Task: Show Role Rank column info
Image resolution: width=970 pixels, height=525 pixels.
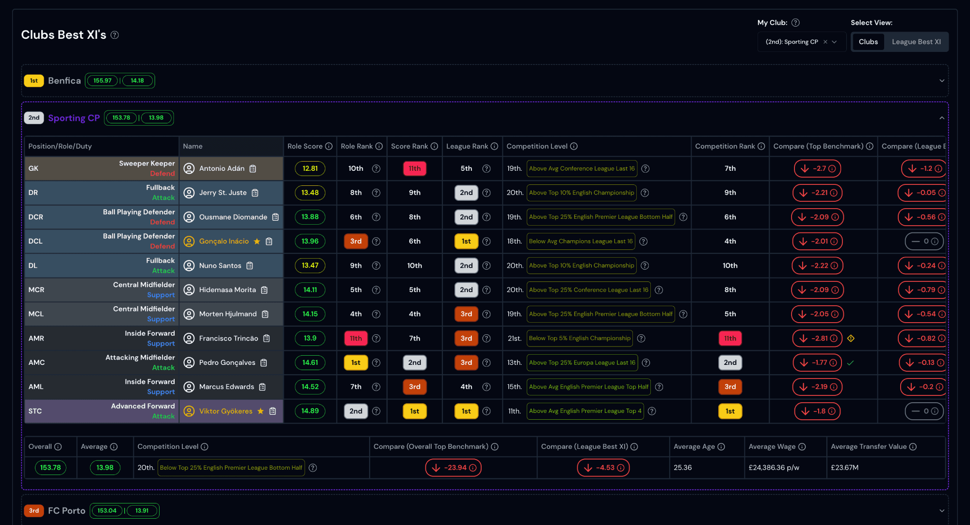Action: [x=379, y=146]
